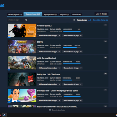Click the Business Tour banner thumbnail
The height and width of the screenshot is (117, 117).
pyautogui.click(x=22, y=95)
